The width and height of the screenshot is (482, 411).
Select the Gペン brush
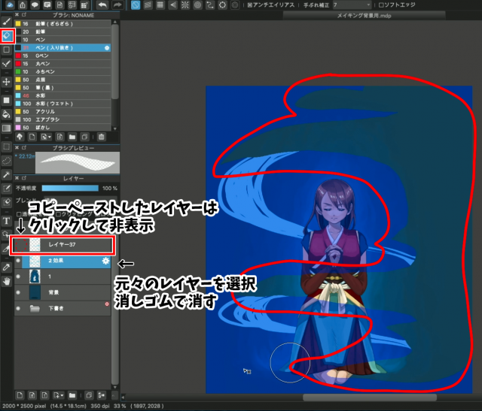point(63,56)
